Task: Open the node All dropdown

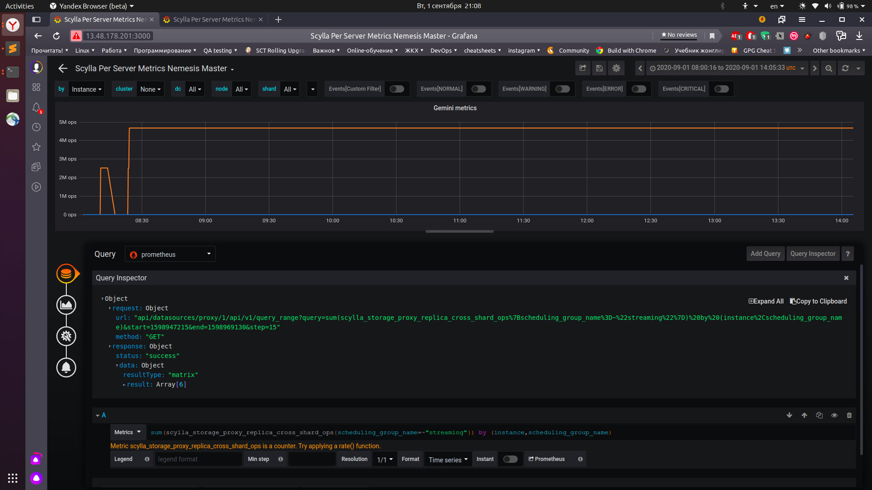Action: (x=241, y=89)
